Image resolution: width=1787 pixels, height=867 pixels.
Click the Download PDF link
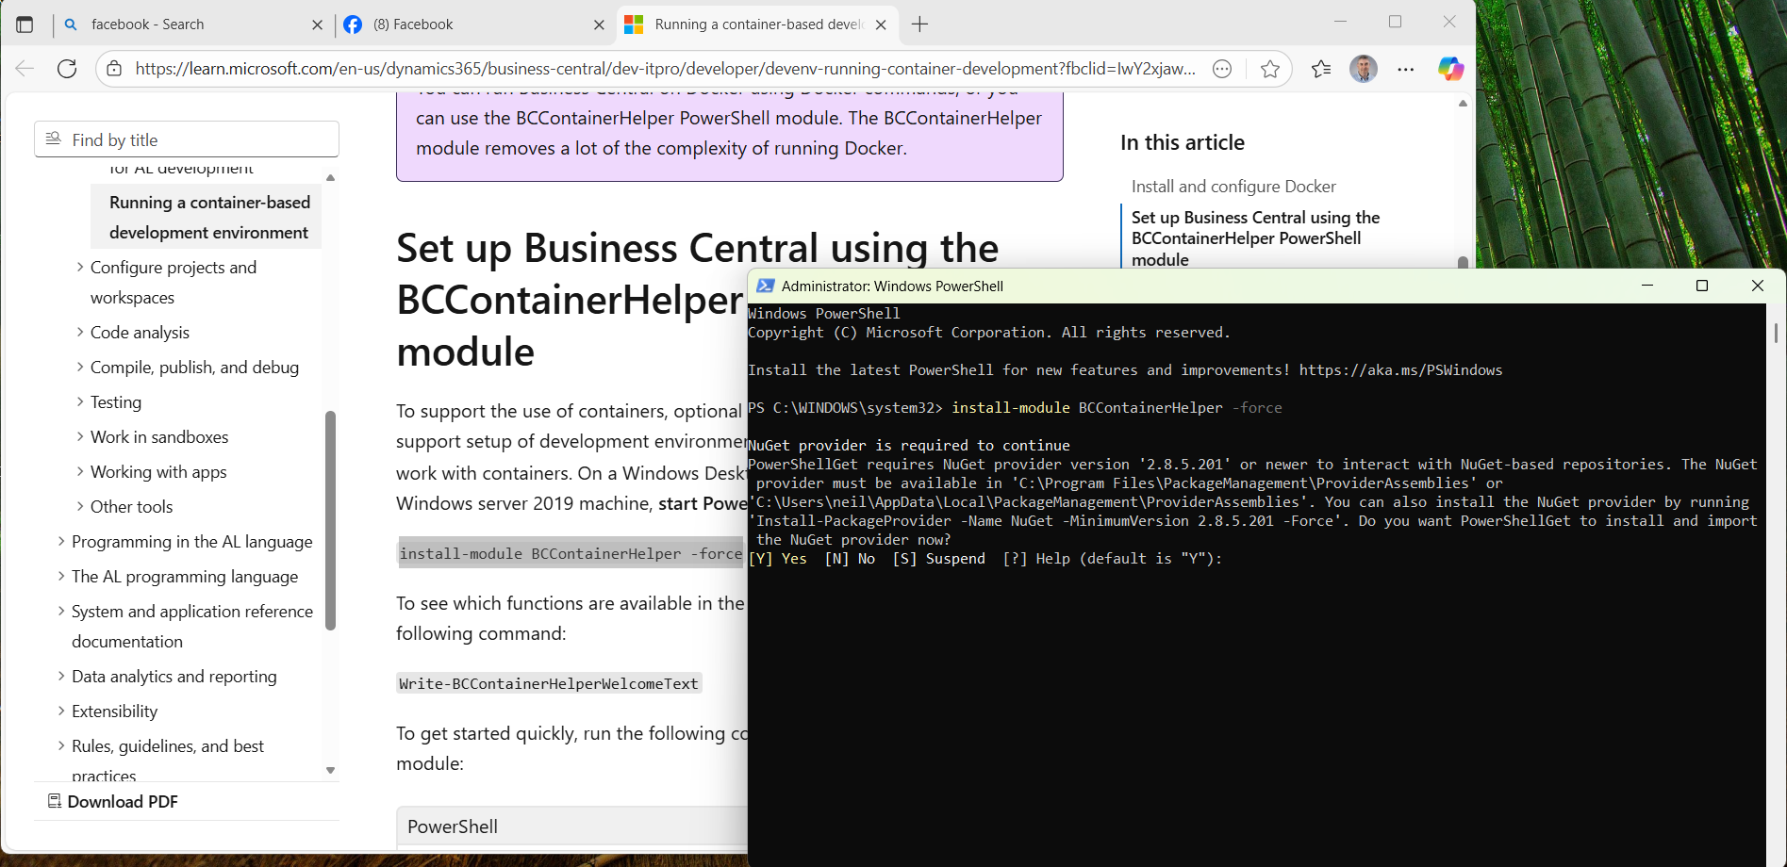tap(123, 801)
